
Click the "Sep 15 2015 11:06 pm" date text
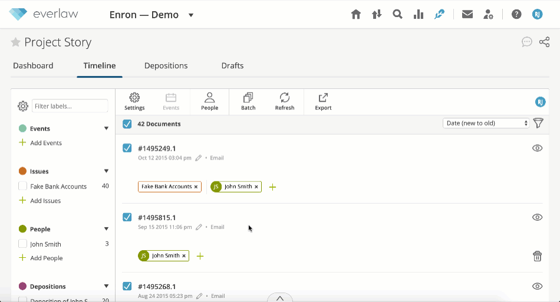coord(164,227)
